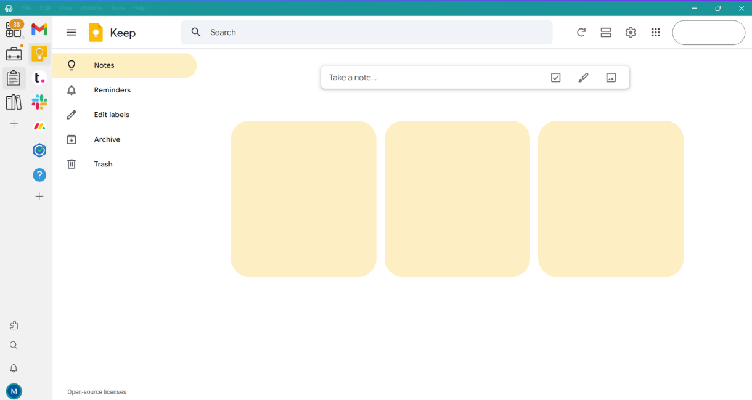Image resolution: width=752 pixels, height=400 pixels.
Task: View Open-source licenses
Action: coord(96,391)
